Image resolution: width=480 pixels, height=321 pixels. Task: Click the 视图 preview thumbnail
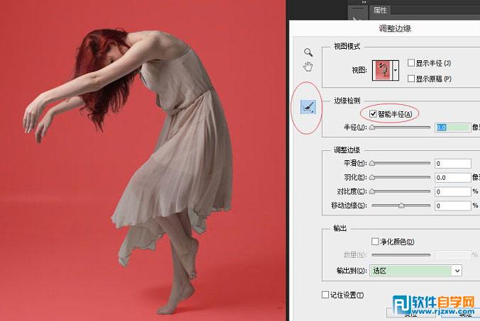click(x=382, y=70)
